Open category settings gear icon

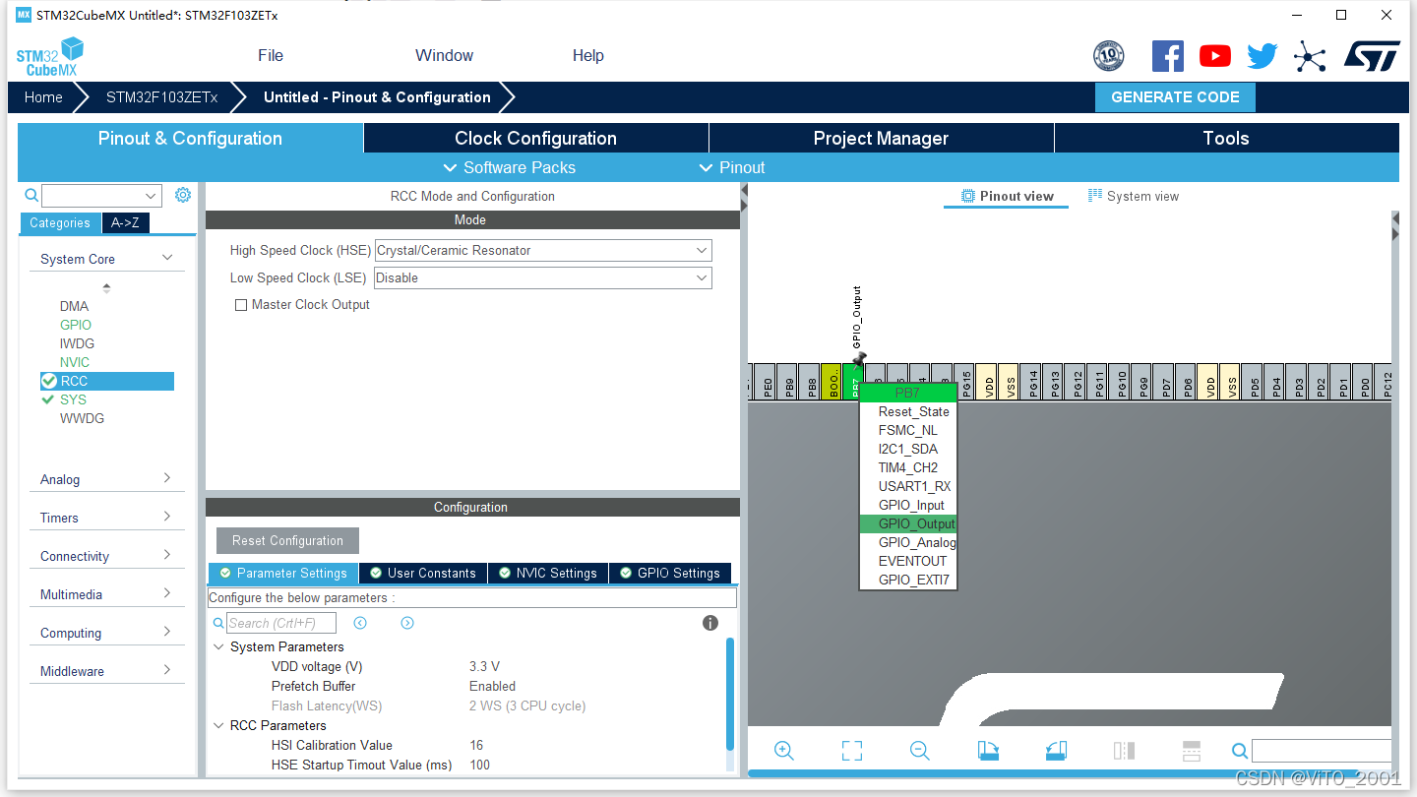[x=183, y=195]
